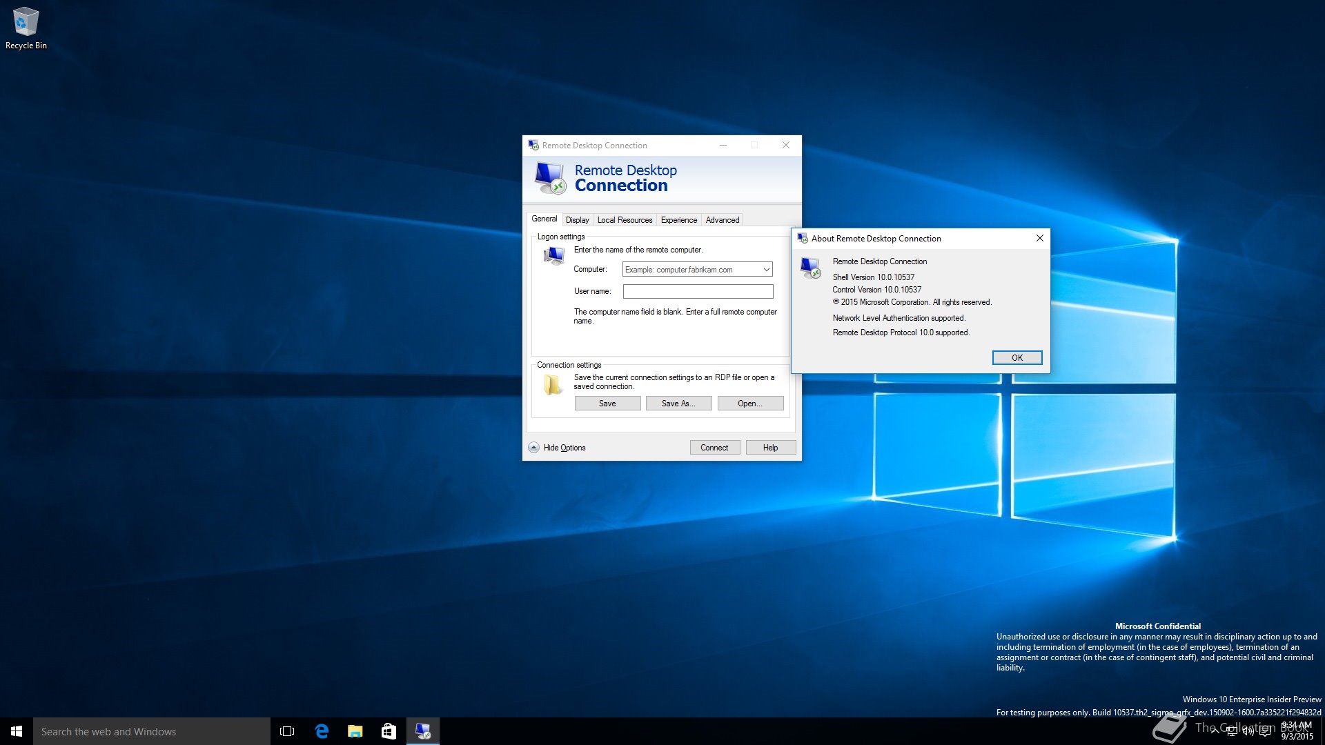
Task: Open the Windows Start menu
Action: click(17, 731)
